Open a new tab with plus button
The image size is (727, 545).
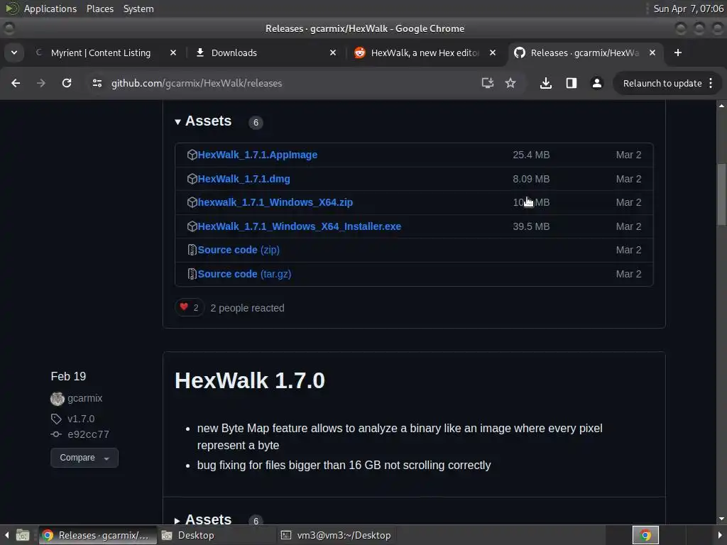pos(678,53)
